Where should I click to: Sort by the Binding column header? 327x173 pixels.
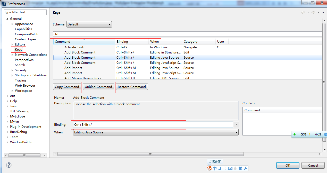(132, 41)
